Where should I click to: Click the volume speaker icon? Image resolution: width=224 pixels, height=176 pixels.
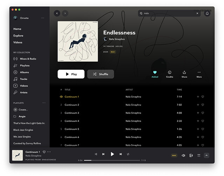point(183,155)
